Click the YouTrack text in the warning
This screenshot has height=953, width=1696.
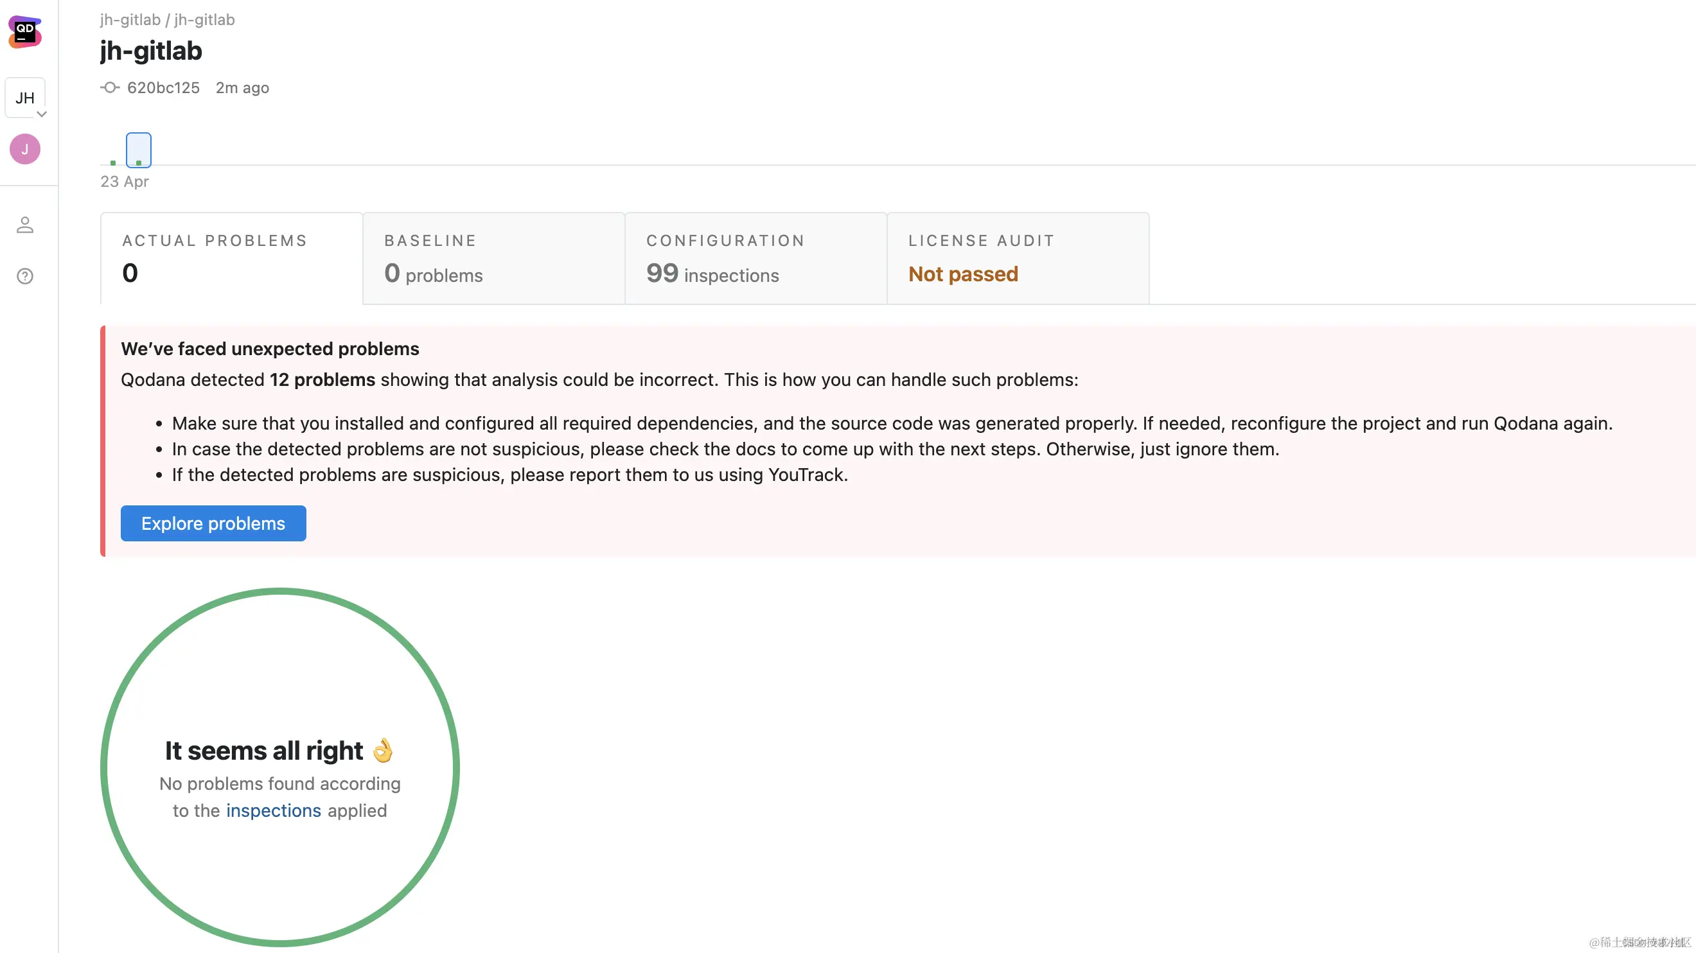coord(806,475)
